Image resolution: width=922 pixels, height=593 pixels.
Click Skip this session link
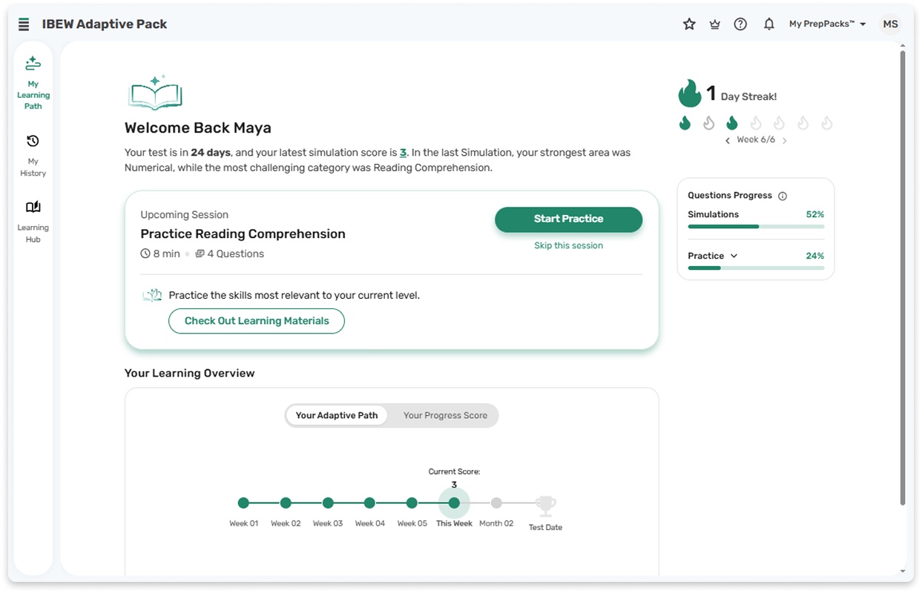568,245
